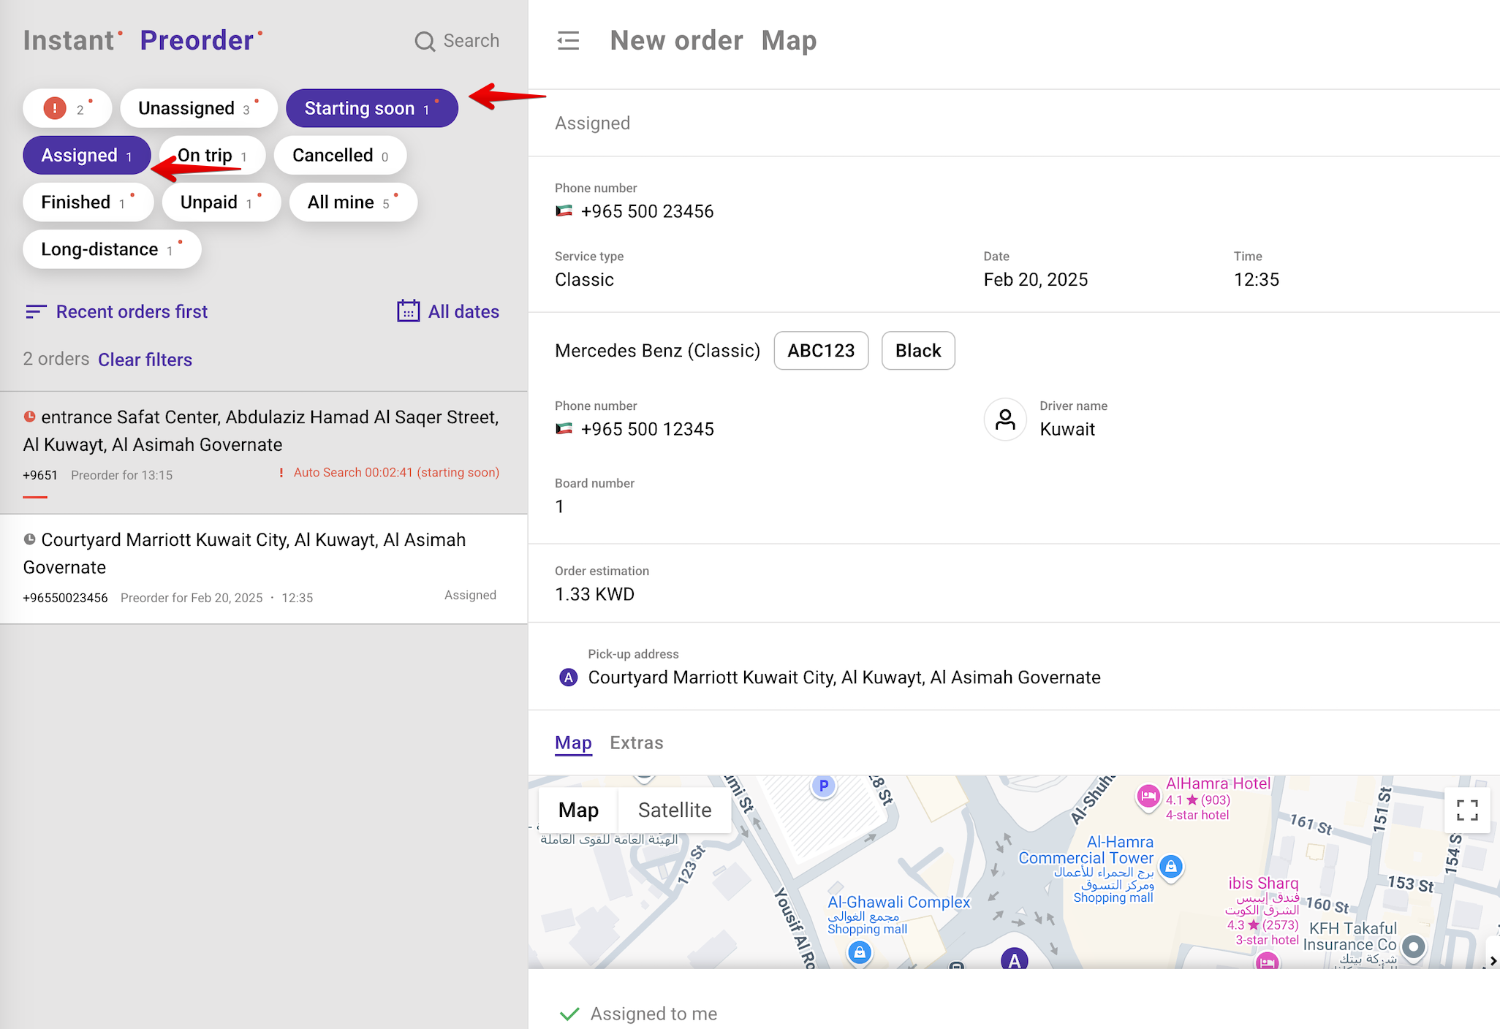Click the search magnifier icon

(425, 42)
